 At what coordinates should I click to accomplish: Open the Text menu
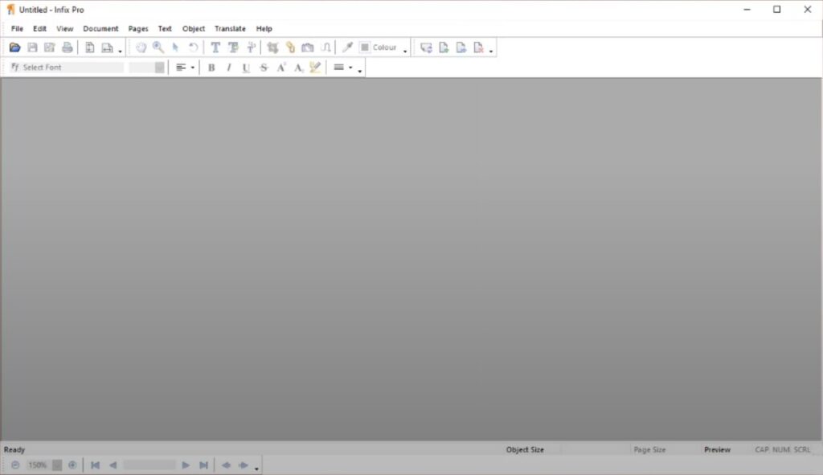point(165,29)
